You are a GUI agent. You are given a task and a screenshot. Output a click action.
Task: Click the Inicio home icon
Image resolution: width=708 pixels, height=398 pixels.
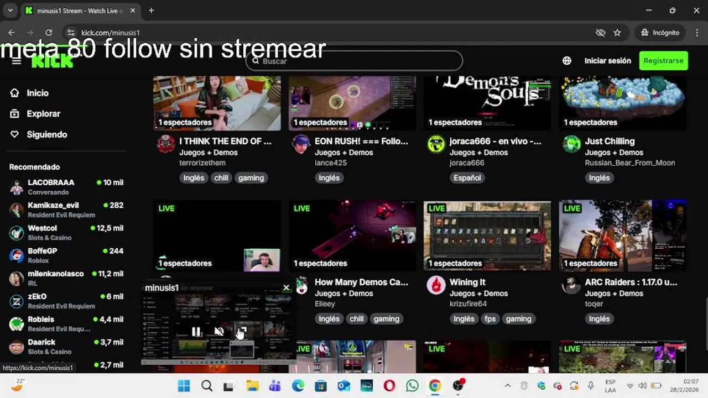coord(15,93)
